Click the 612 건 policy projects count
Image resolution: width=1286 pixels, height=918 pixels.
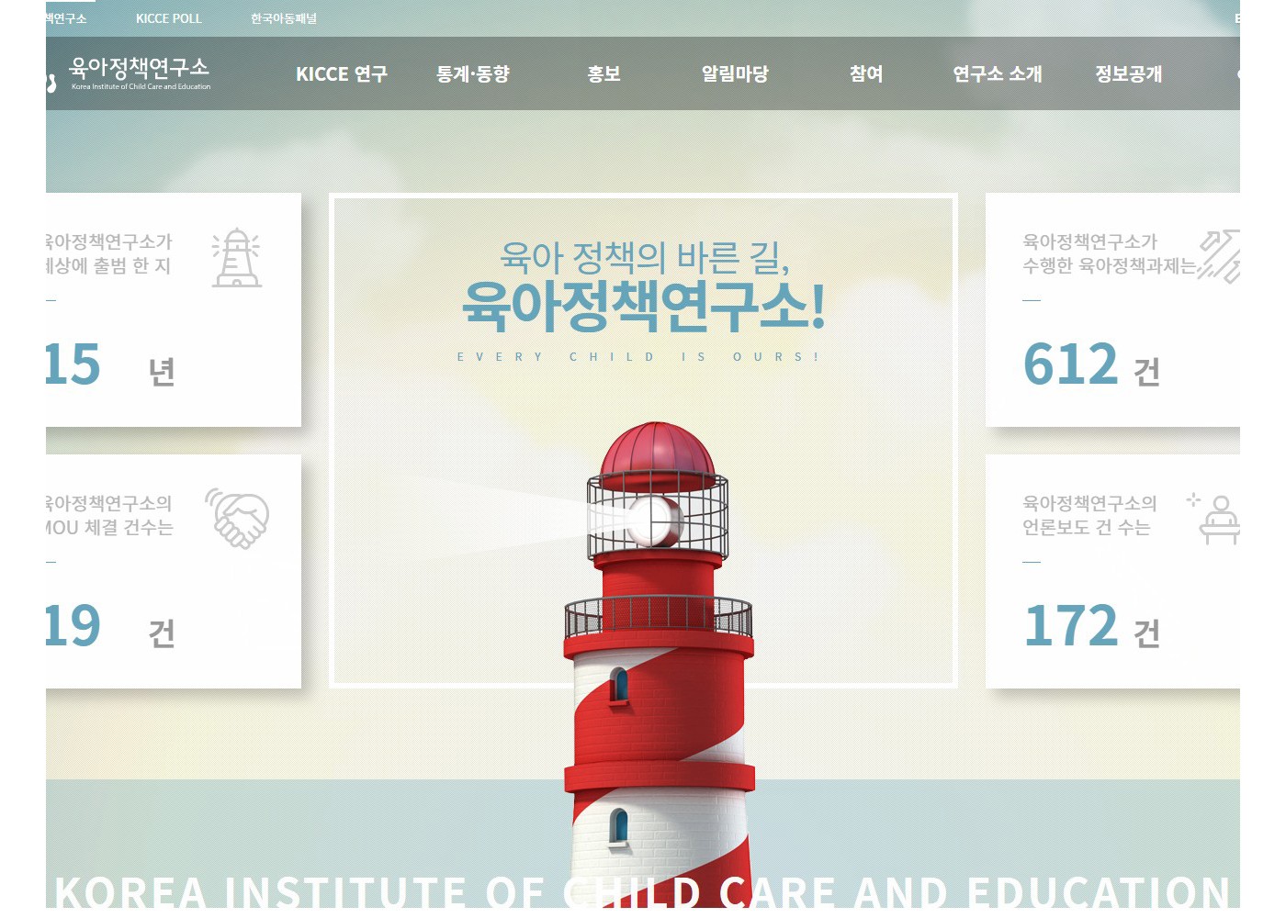[1090, 364]
